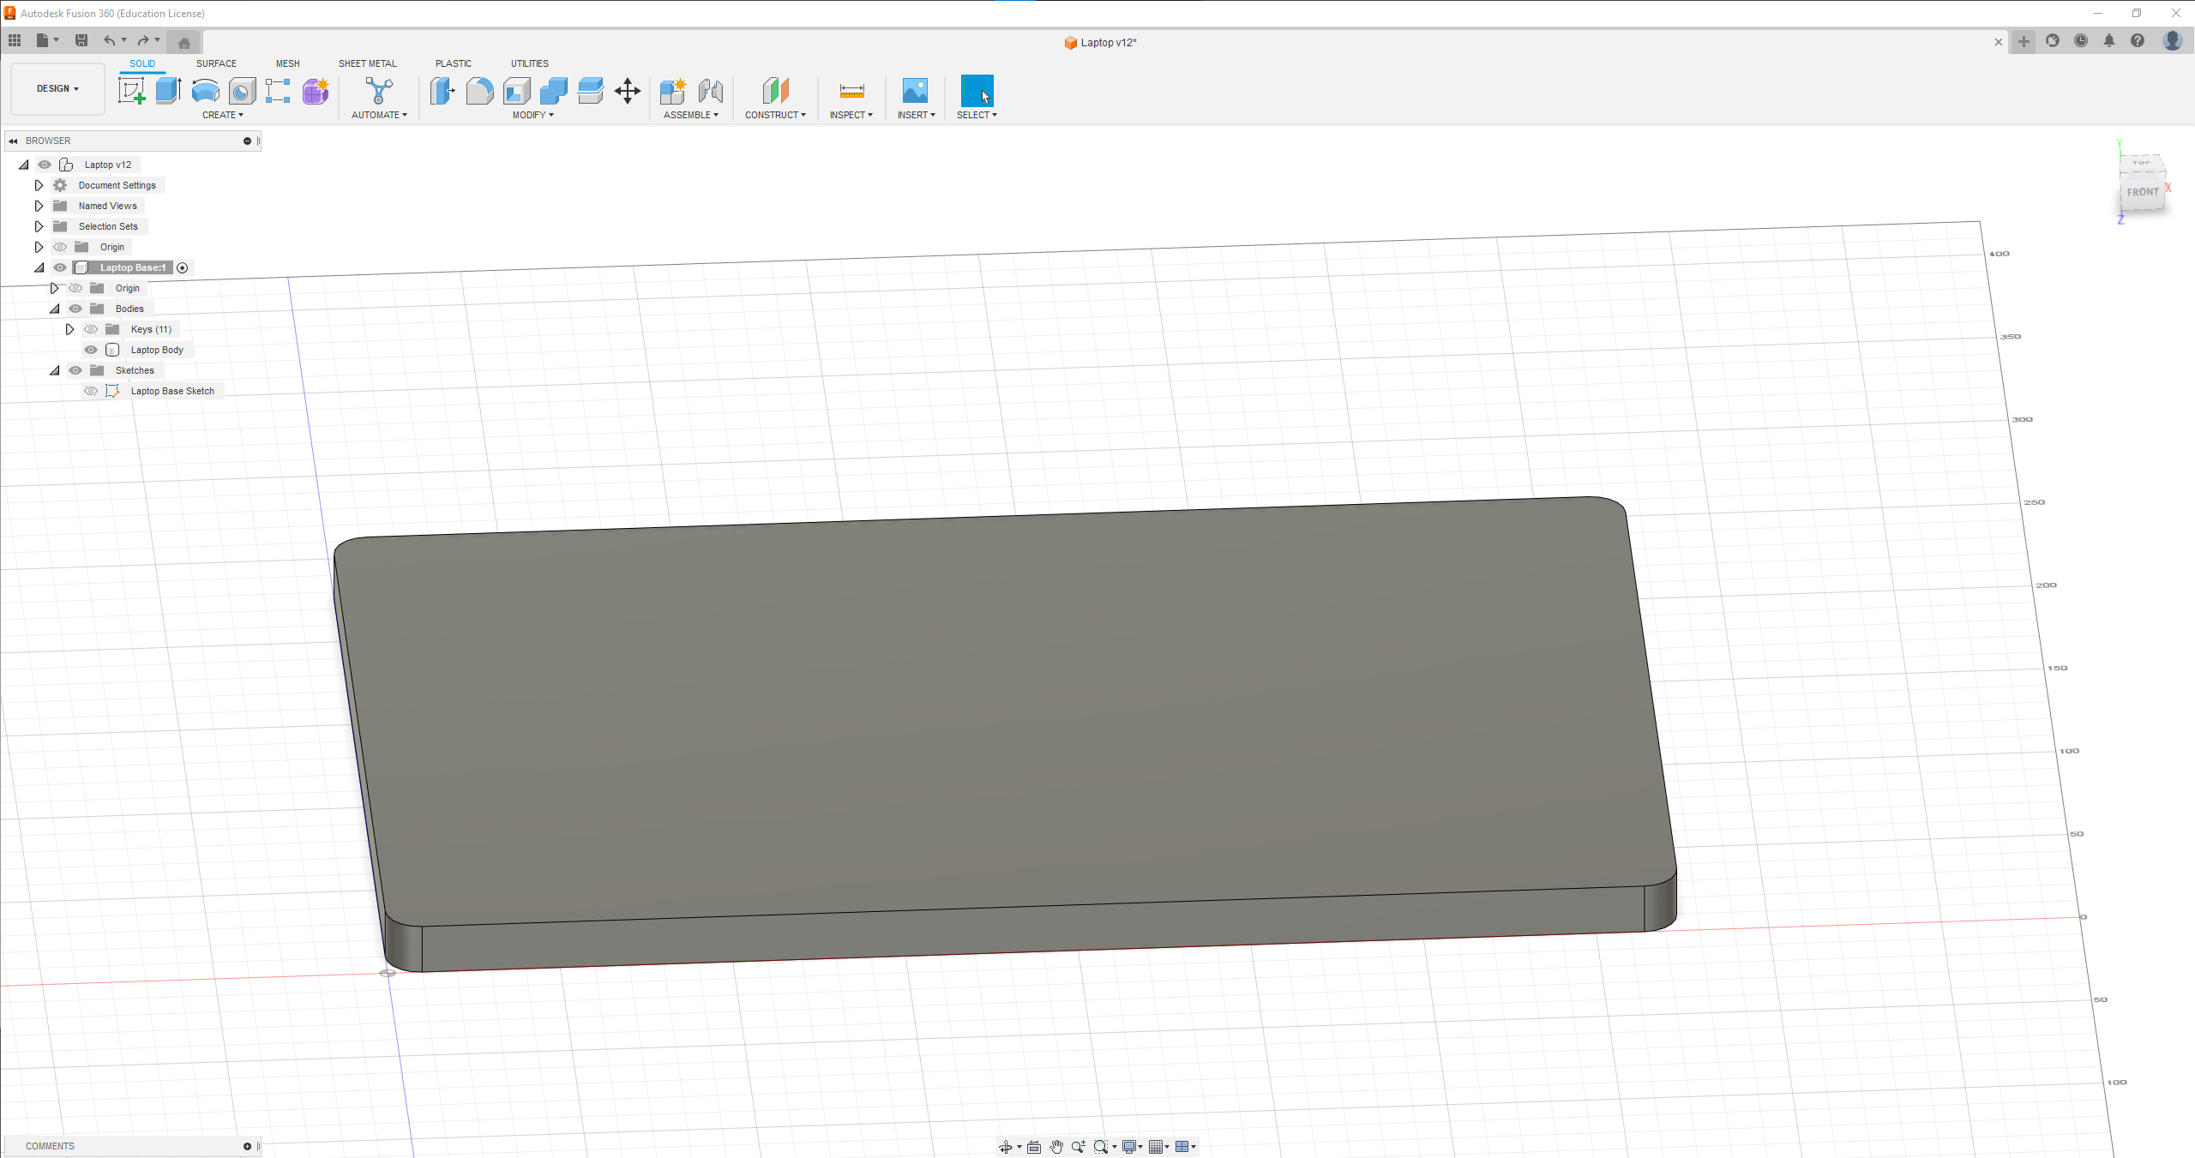Screen dimensions: 2195x1158
Task: Select Laptop Base Sketch in browser
Action: (x=171, y=390)
